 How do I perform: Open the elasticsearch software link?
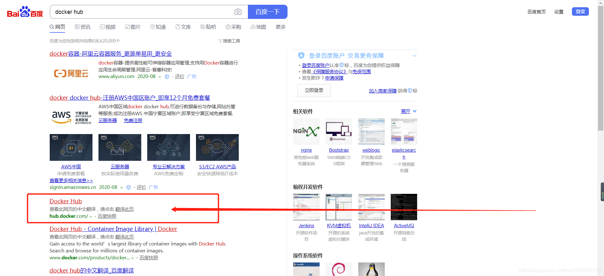404,154
